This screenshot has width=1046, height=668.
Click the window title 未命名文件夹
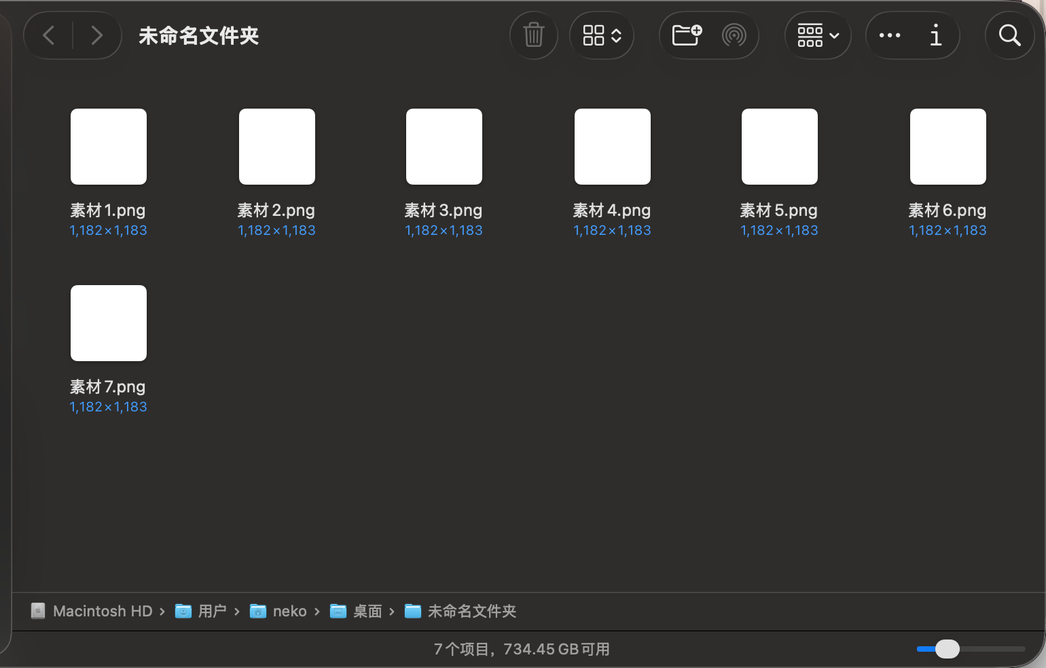pos(199,35)
